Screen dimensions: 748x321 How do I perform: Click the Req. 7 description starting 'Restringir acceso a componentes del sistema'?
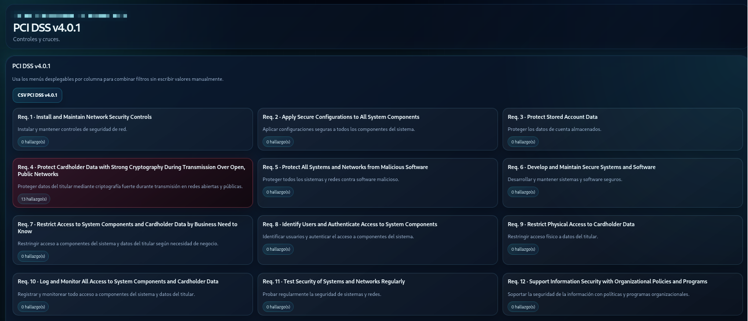tap(118, 244)
